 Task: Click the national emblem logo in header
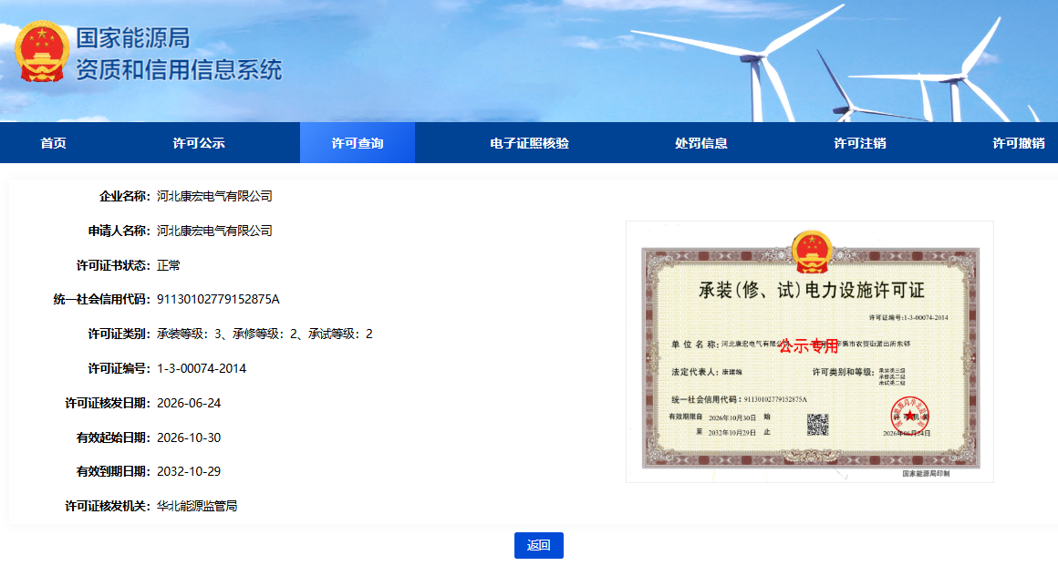(42, 52)
